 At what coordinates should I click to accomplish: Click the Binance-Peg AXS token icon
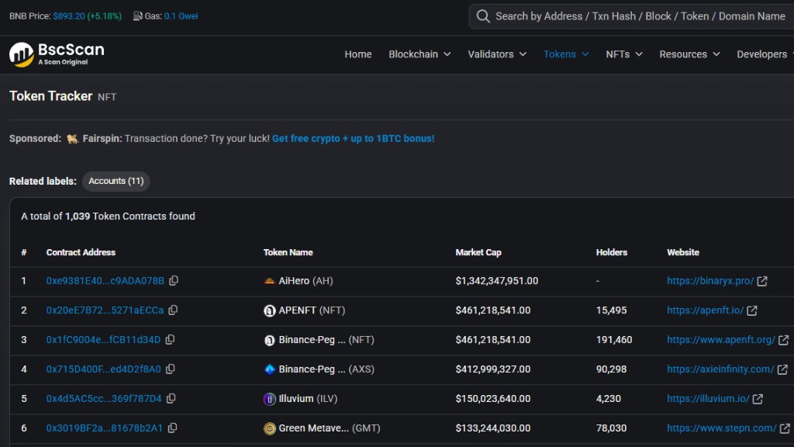pyautogui.click(x=269, y=369)
